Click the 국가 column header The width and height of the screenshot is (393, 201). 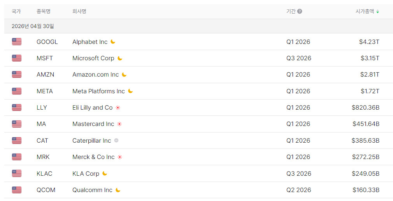pos(16,11)
